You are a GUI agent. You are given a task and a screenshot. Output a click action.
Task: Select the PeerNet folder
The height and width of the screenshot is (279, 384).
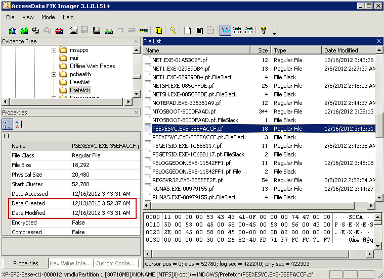coord(80,82)
